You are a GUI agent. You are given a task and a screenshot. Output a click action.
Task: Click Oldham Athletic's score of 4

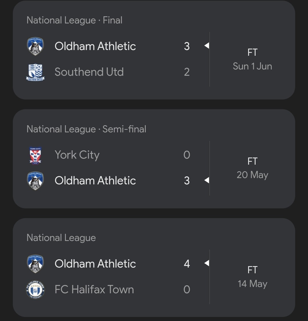[x=187, y=264]
